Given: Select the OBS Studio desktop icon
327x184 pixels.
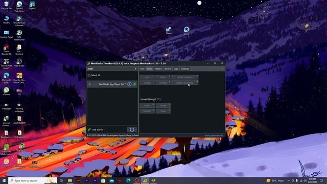Looking at the screenshot, I should tap(19, 62).
